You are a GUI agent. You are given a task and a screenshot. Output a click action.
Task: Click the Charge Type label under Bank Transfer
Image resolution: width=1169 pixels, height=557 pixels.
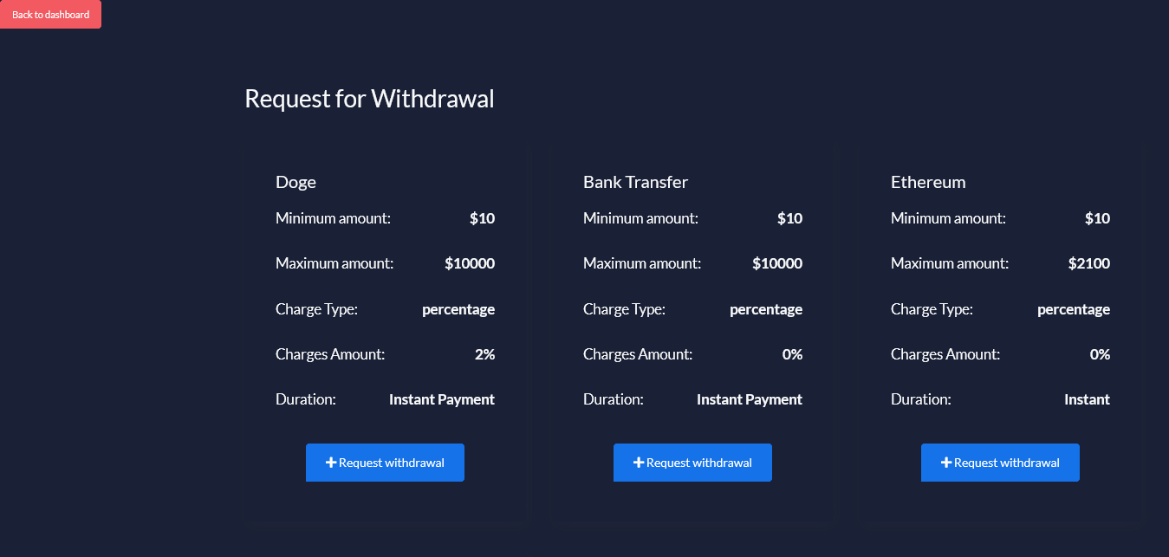[624, 309]
